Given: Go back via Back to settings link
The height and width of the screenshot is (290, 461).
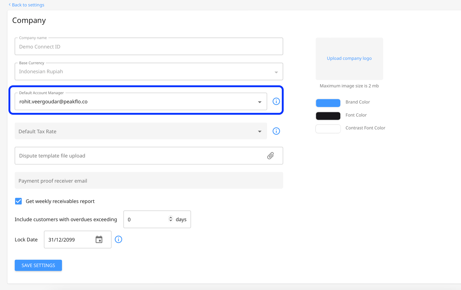Looking at the screenshot, I should click(x=26, y=5).
